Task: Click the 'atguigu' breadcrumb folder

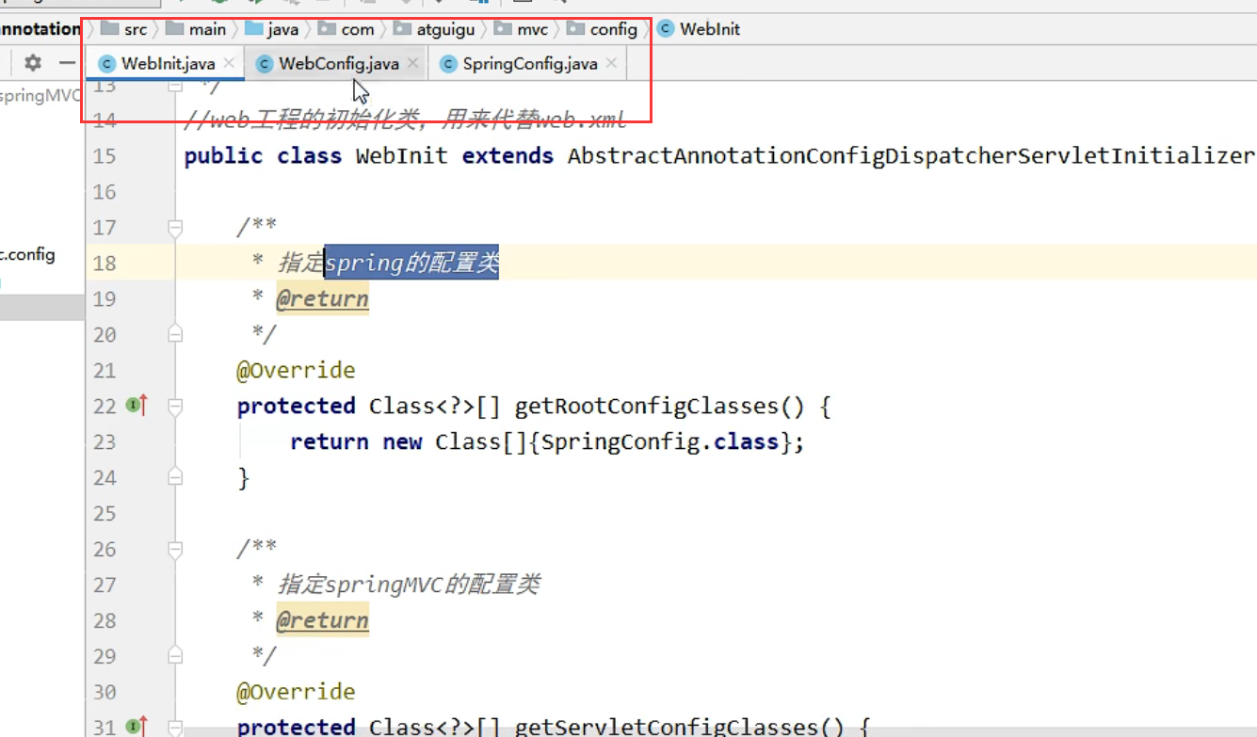Action: [x=445, y=29]
